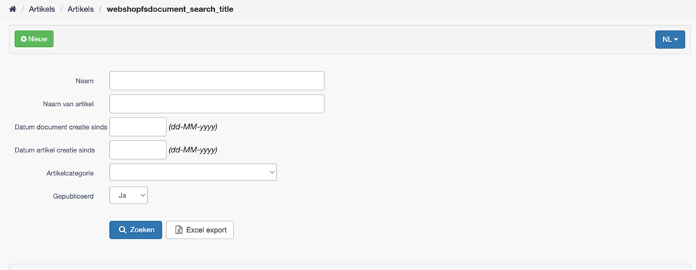Focus the Naam van artikel field
The image size is (696, 270).
click(217, 103)
